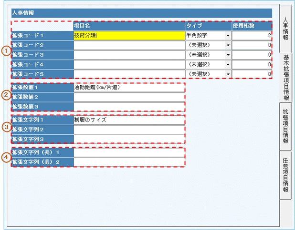Click the 拡張コード3 item name field
The height and width of the screenshot is (230, 295).
pyautogui.click(x=129, y=55)
